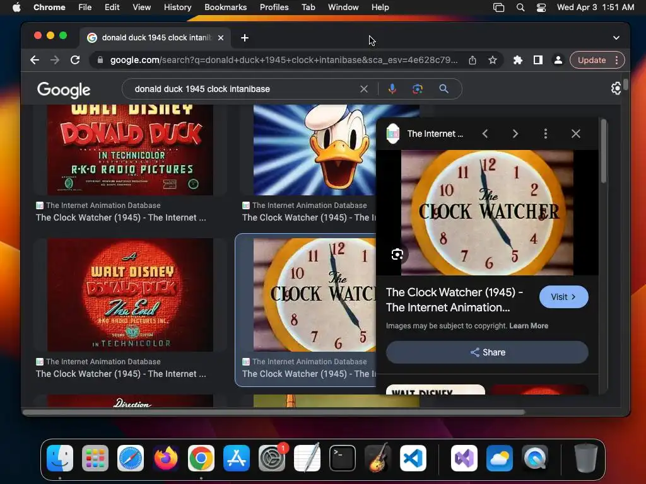The width and height of the screenshot is (646, 484).
Task: Open Control Center in menu bar
Action: (541, 8)
